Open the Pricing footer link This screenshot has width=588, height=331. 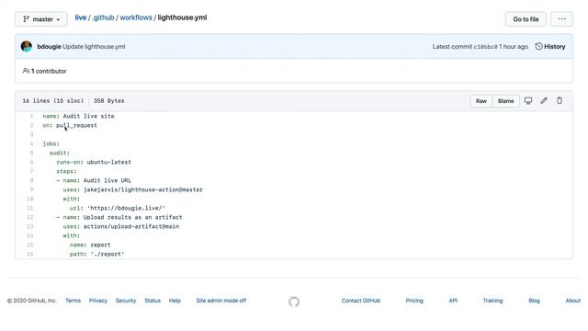coord(414,301)
